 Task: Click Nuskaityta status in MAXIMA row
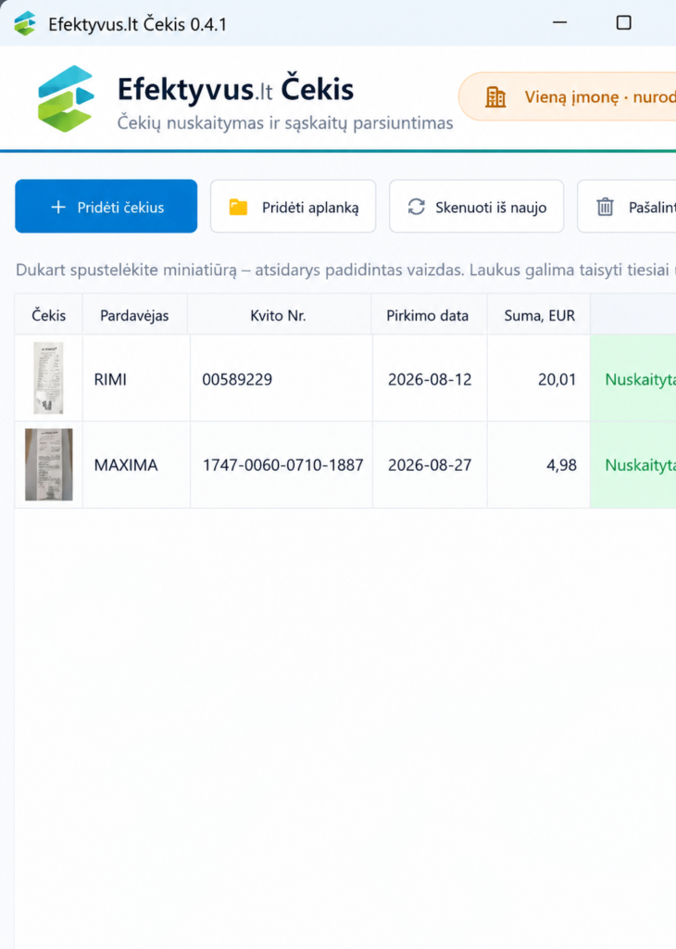pyautogui.click(x=633, y=465)
